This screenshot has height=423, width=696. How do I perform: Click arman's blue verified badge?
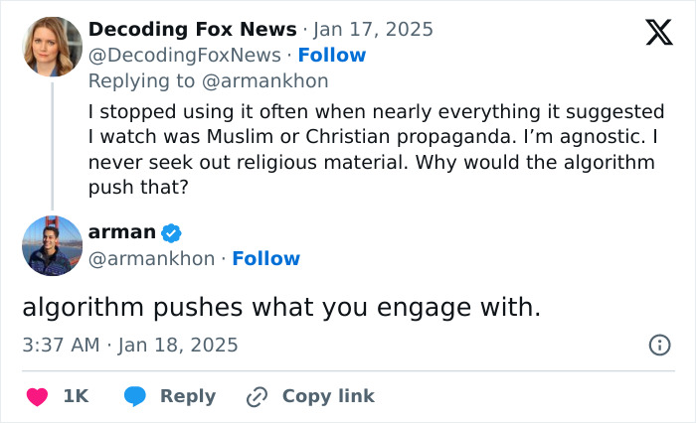point(171,232)
